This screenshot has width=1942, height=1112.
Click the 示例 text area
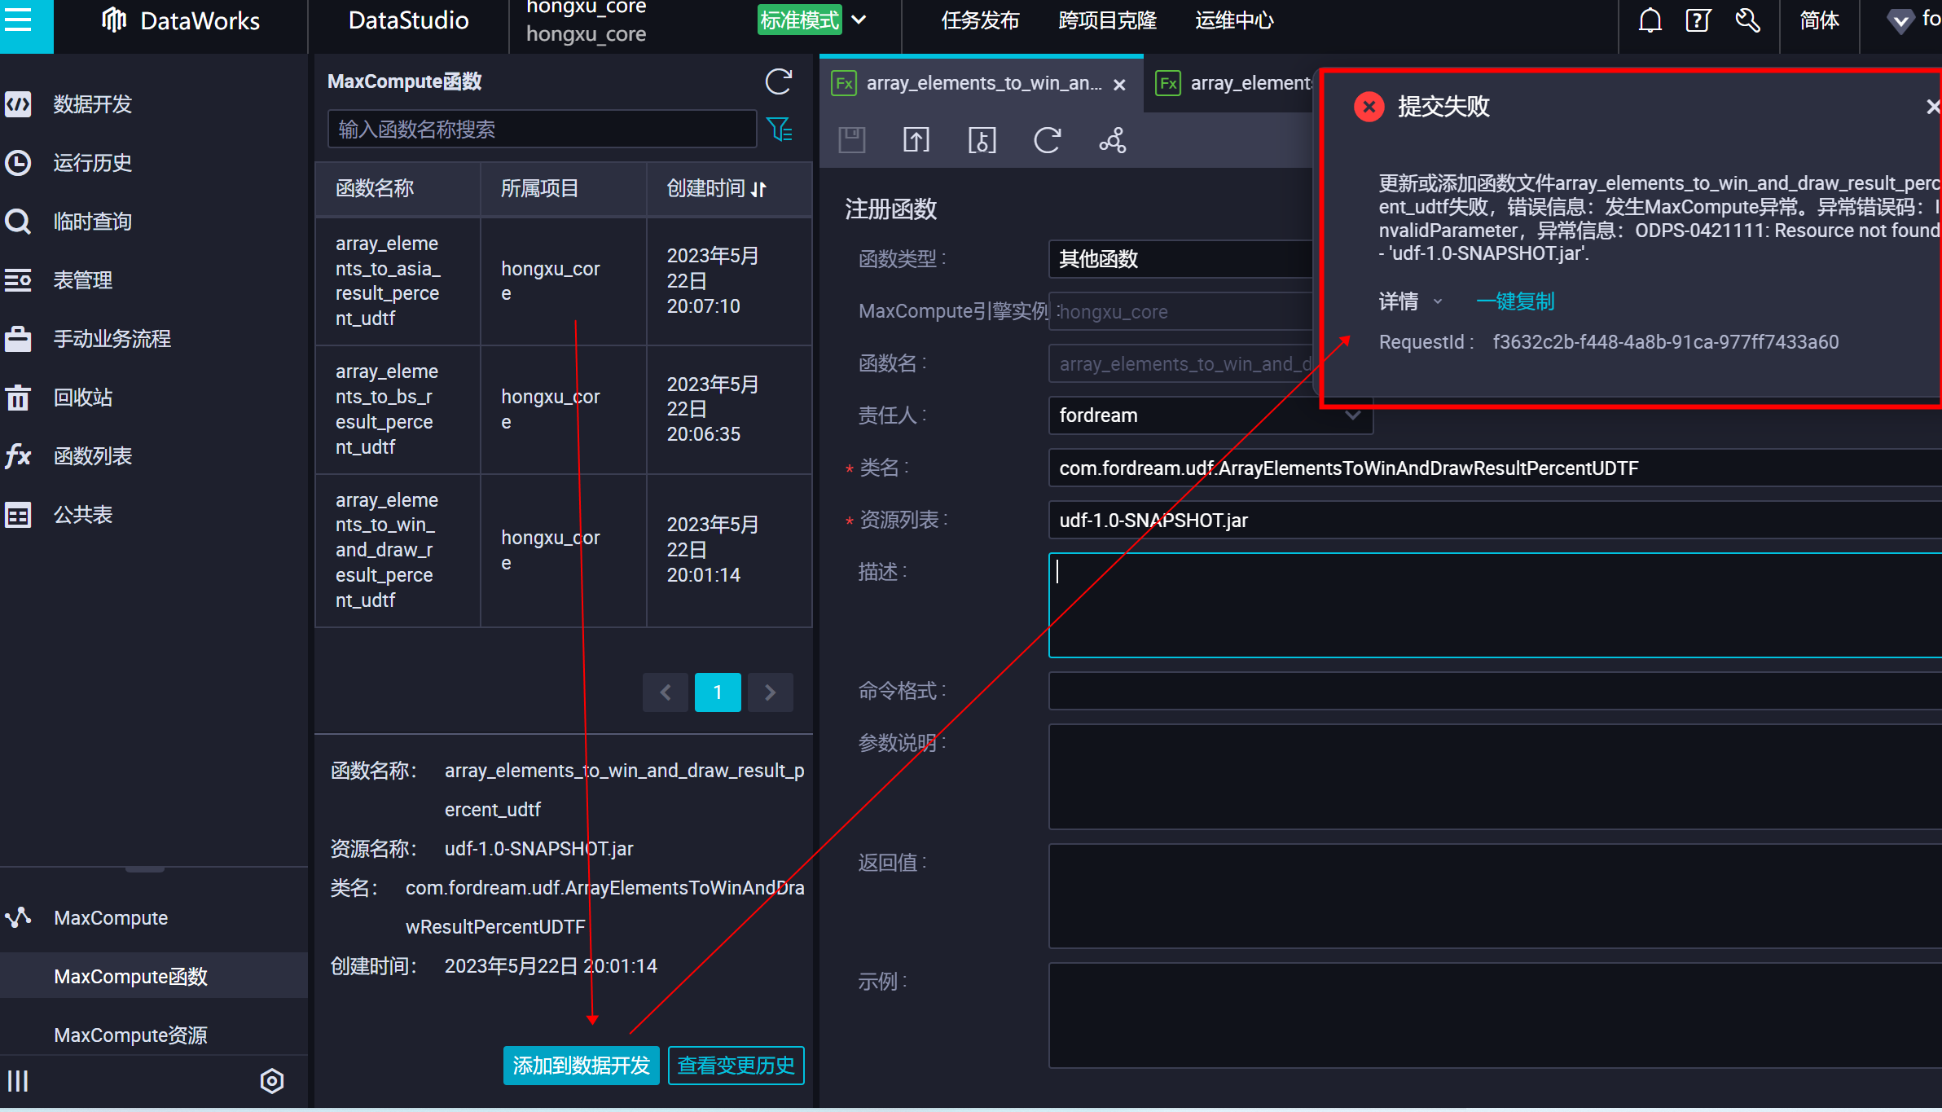[x=1495, y=1015]
